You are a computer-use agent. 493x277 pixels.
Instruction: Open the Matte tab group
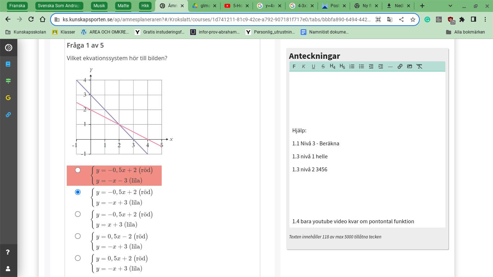click(123, 6)
